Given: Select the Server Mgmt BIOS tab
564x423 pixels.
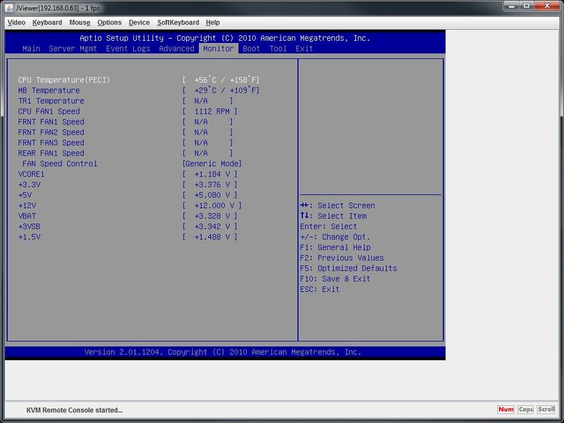Looking at the screenshot, I should [x=73, y=49].
